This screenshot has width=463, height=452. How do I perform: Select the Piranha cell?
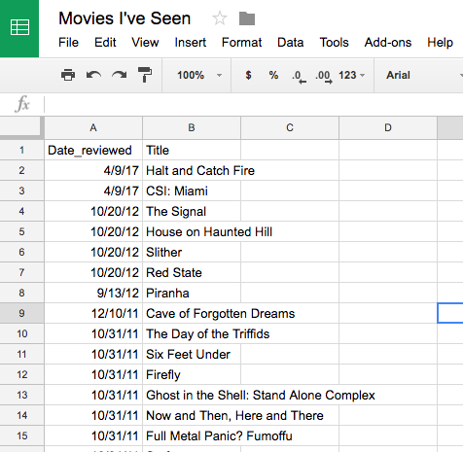click(x=192, y=293)
